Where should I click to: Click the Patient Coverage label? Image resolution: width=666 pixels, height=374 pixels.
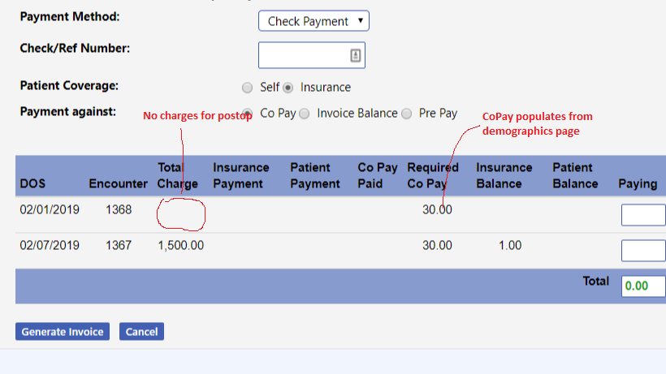69,86
